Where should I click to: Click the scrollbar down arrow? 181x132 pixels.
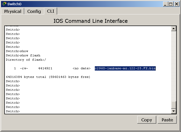click(174, 111)
